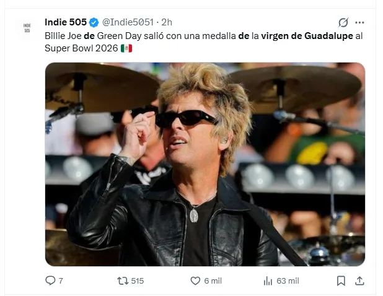Click the 2h timestamp link

click(167, 22)
